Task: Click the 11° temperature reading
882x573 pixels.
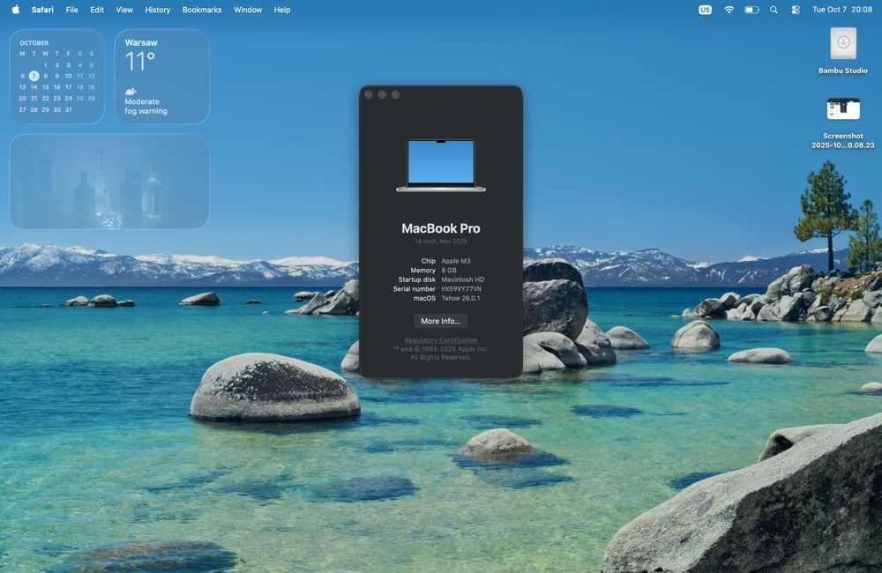Action: tap(139, 62)
